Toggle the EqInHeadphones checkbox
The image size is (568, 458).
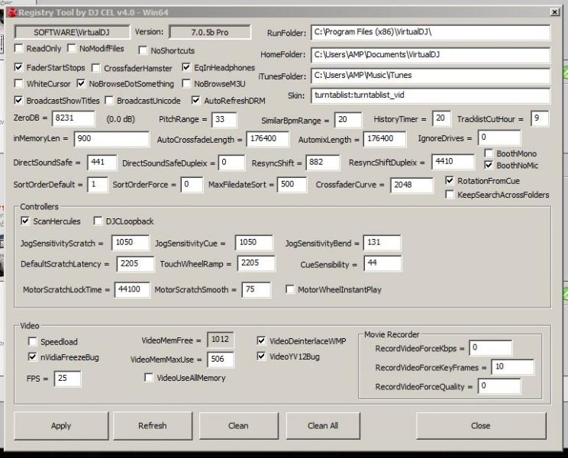pyautogui.click(x=187, y=68)
